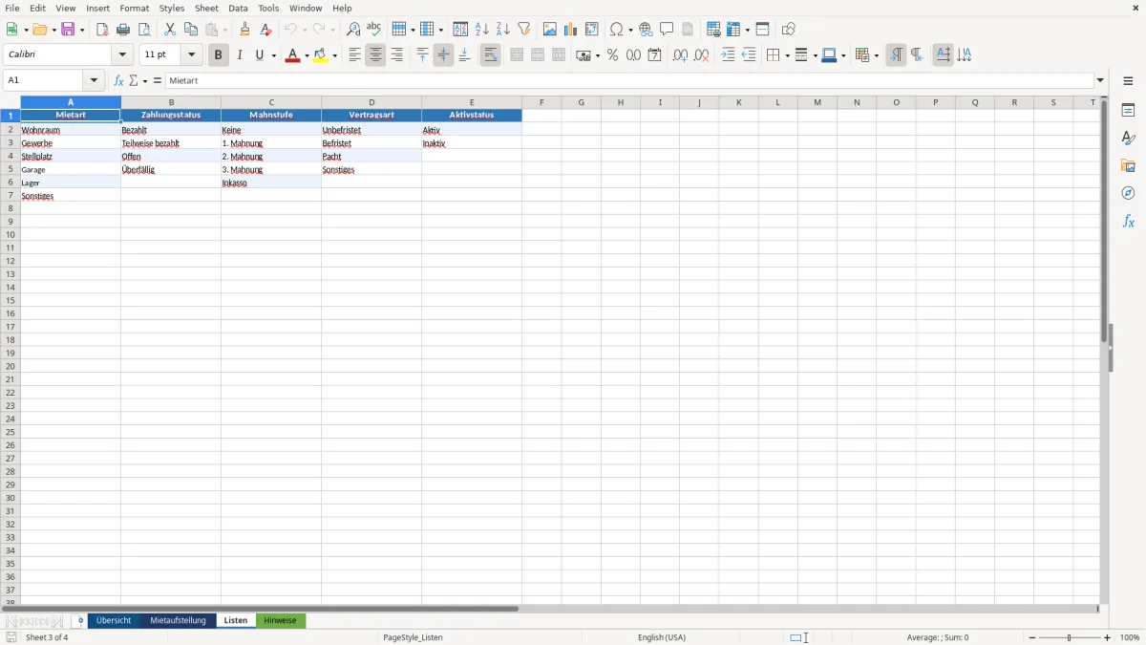1146x645 pixels.
Task: Clear direct formatting icon
Action: pyautogui.click(x=265, y=30)
